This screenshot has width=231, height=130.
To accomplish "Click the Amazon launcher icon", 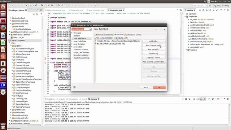I will point(3,64).
